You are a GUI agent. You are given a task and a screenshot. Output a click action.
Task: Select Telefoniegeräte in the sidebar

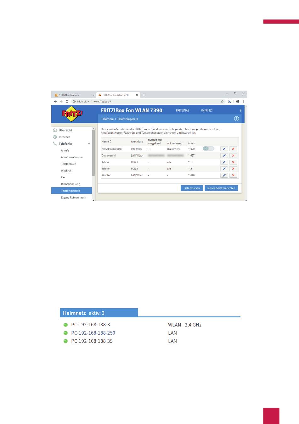[72, 191]
